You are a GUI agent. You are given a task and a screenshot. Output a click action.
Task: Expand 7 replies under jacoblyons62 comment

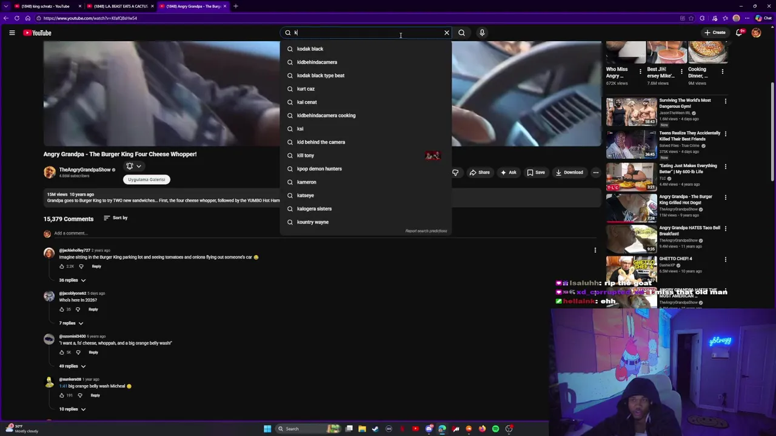(71, 323)
